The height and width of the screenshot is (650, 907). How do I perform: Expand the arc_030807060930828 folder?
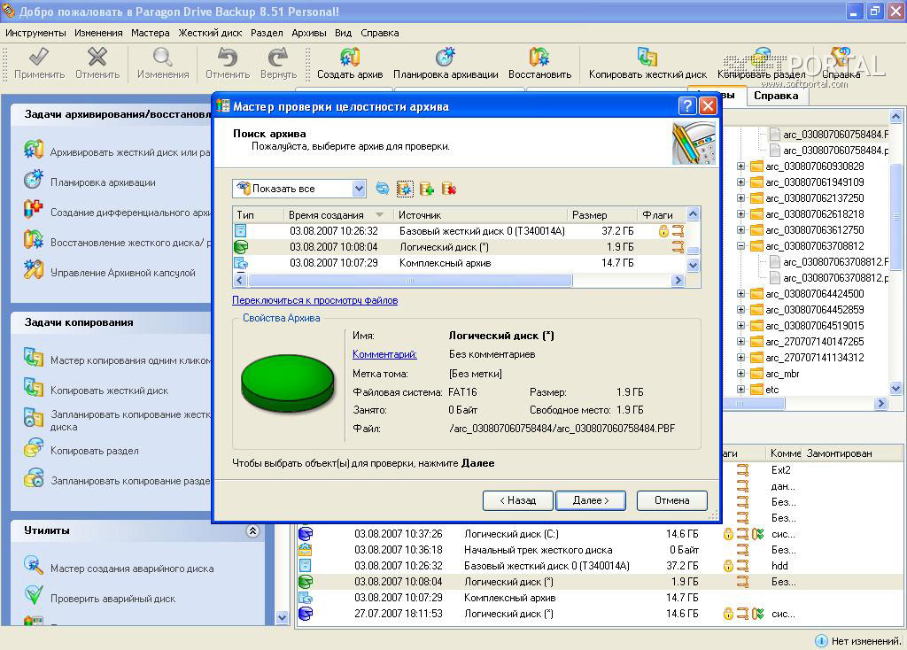point(740,166)
